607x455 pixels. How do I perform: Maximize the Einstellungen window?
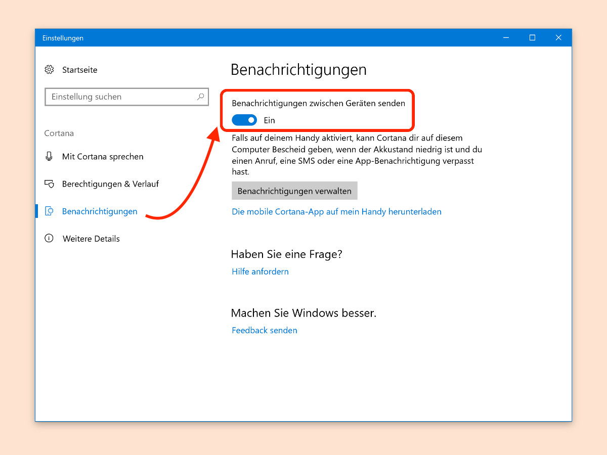[532, 38]
